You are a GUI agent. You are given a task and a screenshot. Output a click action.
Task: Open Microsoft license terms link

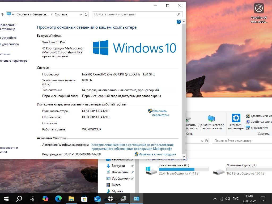point(132,147)
